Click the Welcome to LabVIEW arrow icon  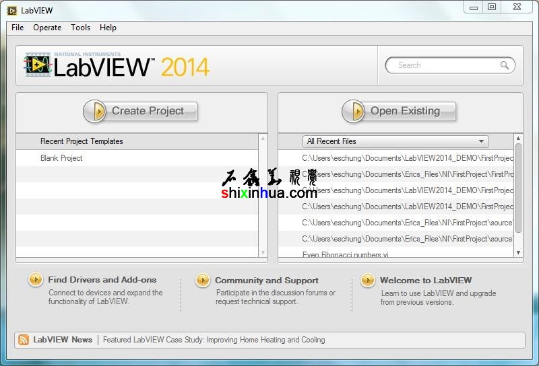367,281
